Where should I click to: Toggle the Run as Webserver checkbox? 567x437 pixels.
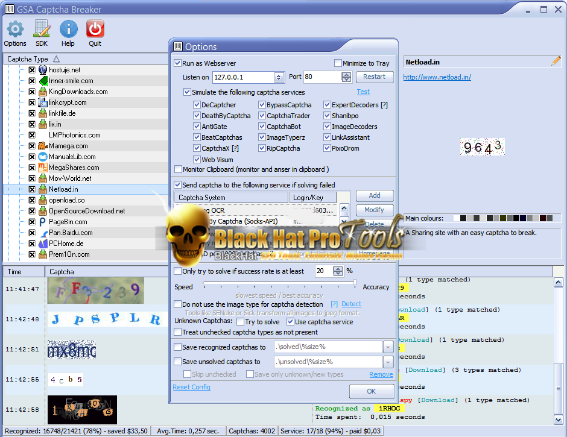[177, 63]
